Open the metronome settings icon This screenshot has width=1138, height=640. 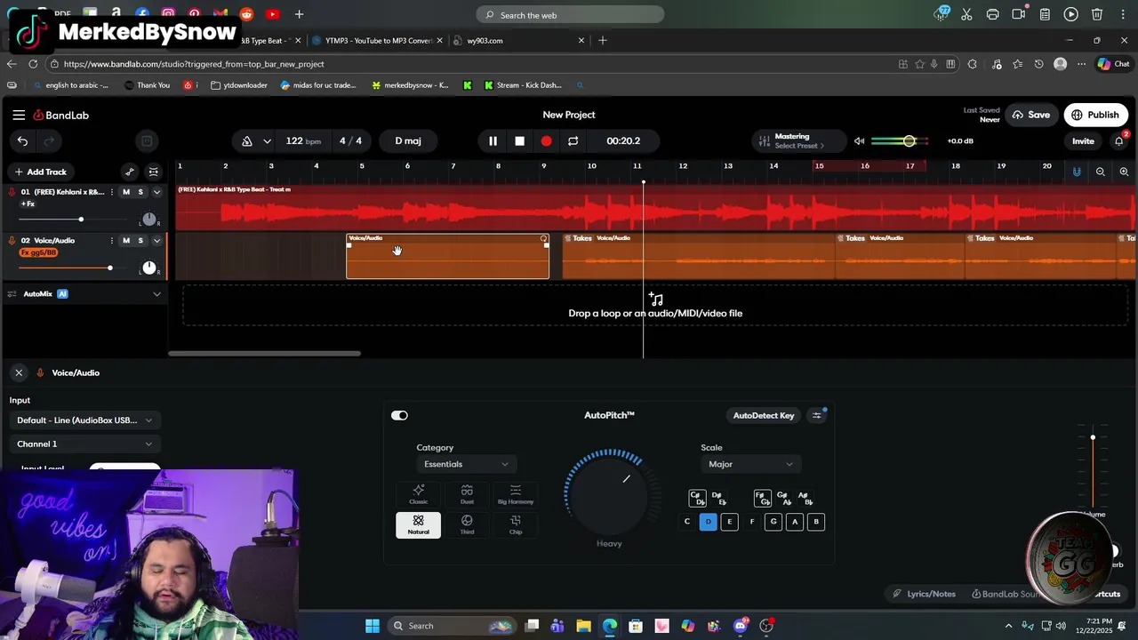pyautogui.click(x=247, y=140)
